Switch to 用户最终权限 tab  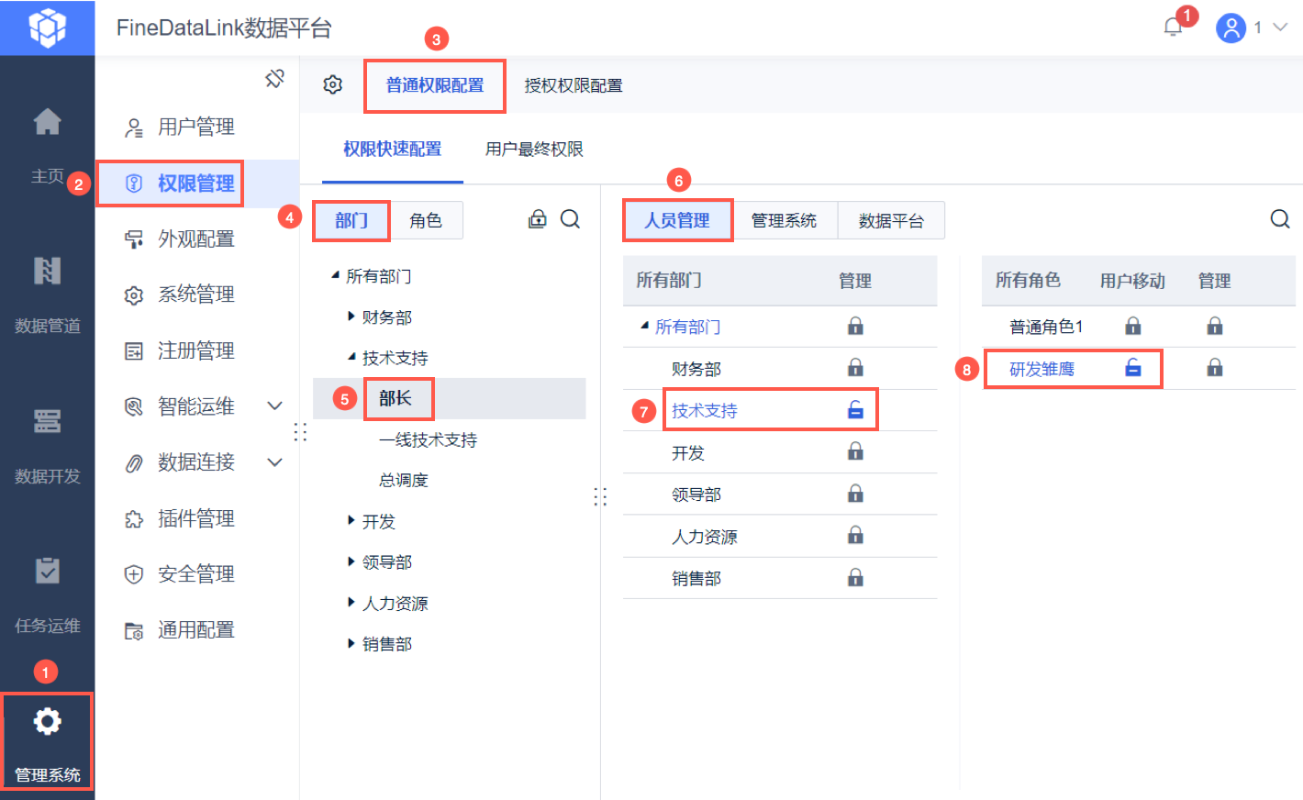click(534, 149)
